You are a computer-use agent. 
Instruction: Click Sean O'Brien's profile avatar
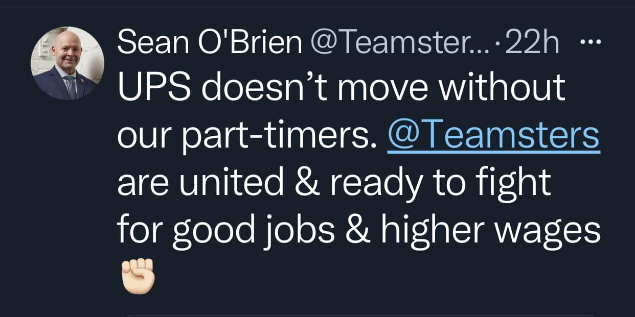(x=67, y=63)
